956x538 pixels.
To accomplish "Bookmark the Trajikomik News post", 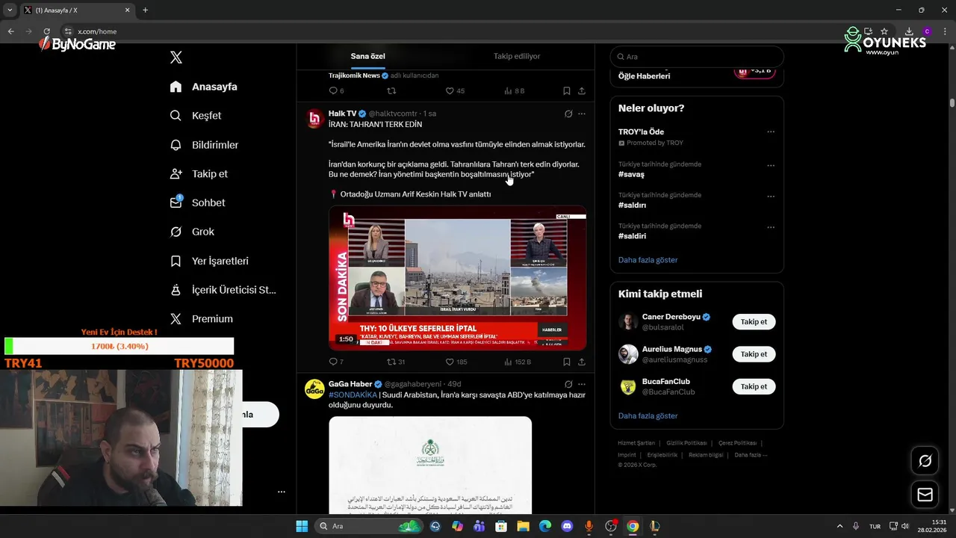I will click(x=567, y=90).
